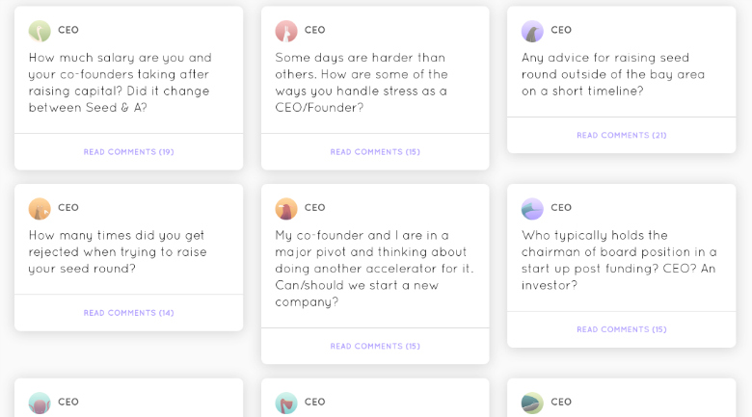Click the avatar on the major pivot question
This screenshot has height=417, width=752.
(286, 208)
